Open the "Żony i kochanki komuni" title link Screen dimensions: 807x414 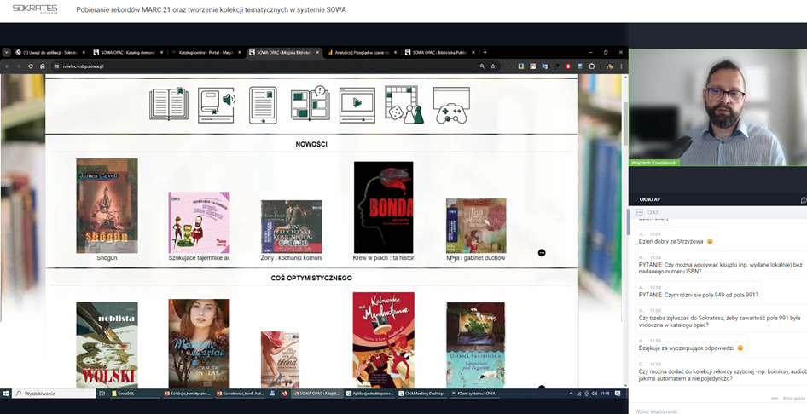click(x=291, y=258)
